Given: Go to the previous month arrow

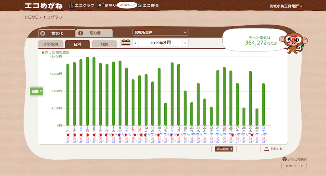Looking at the screenshot, I should 135,43.
